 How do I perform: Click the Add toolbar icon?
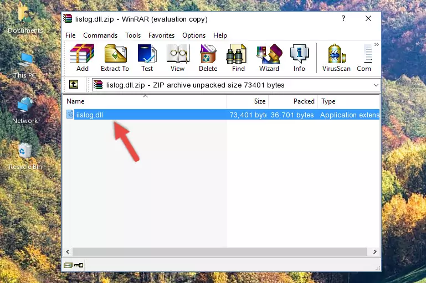click(82, 58)
